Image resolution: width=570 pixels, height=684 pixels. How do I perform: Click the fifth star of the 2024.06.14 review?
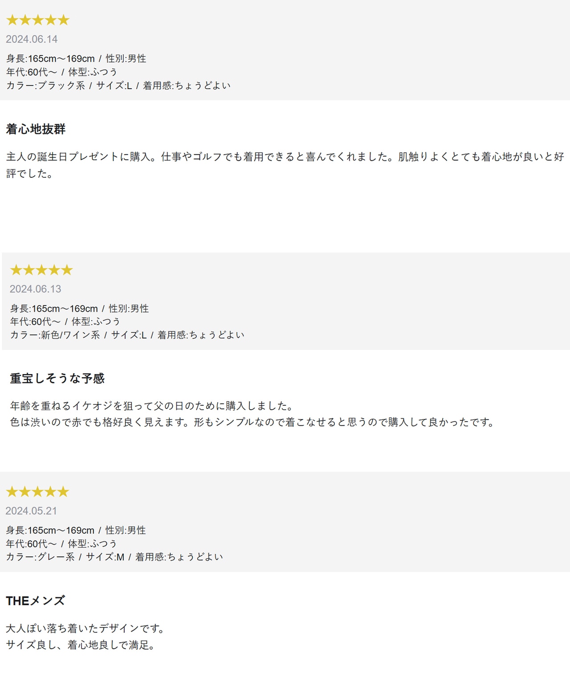(64, 20)
